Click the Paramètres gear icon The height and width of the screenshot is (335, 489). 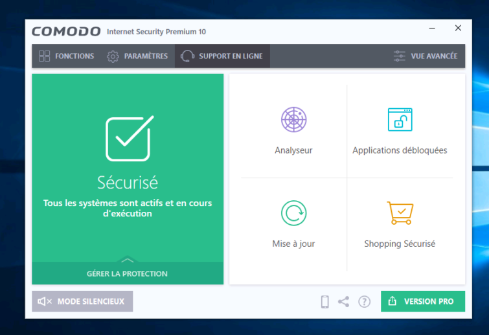click(113, 56)
